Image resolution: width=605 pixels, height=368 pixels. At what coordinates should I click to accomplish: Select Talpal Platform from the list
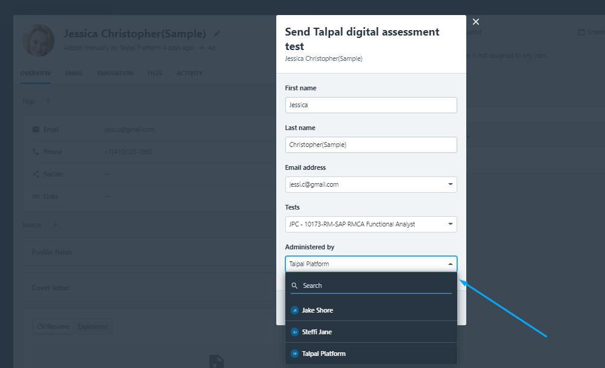[371, 354]
